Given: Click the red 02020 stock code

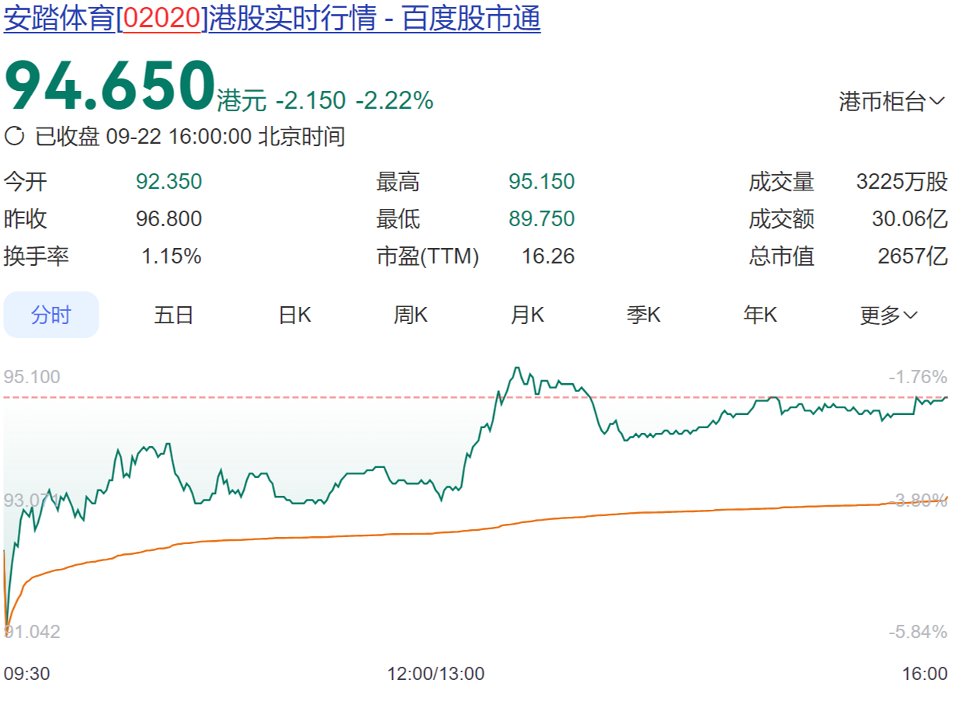Looking at the screenshot, I should pyautogui.click(x=162, y=19).
